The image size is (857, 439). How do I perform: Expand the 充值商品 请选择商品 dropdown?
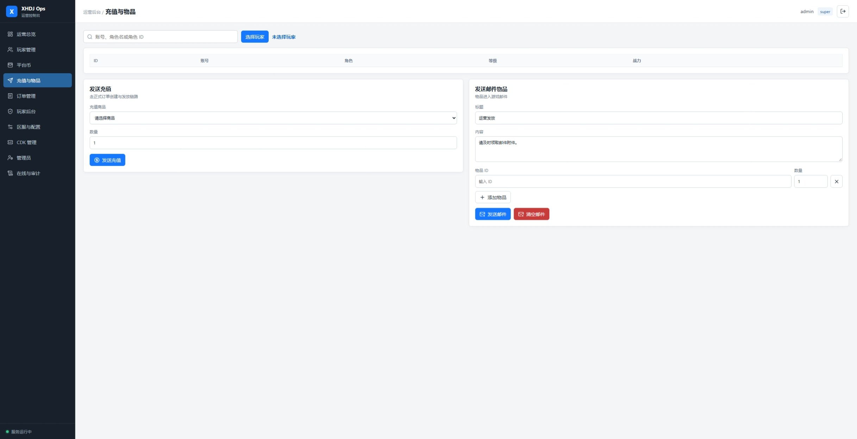pyautogui.click(x=273, y=118)
